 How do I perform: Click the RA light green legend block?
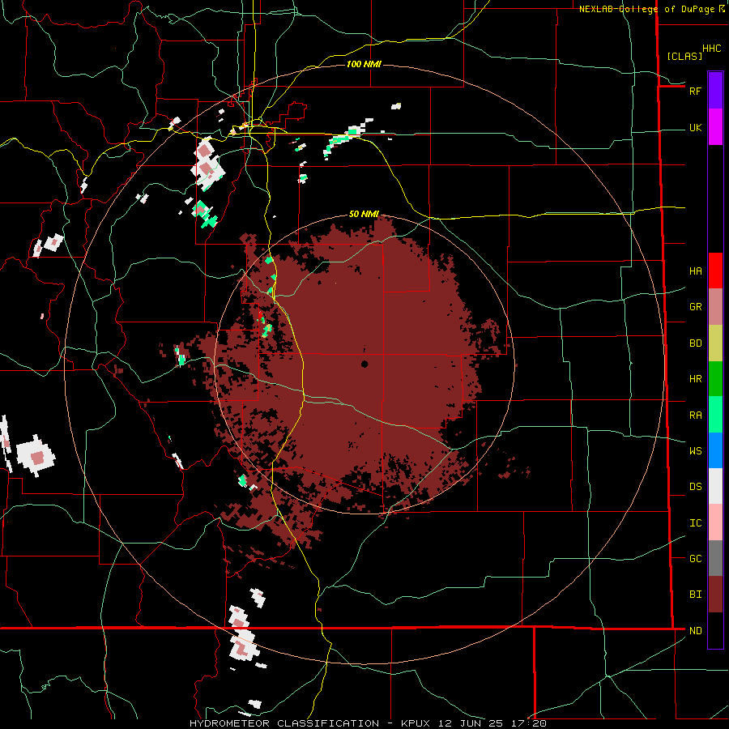click(715, 414)
